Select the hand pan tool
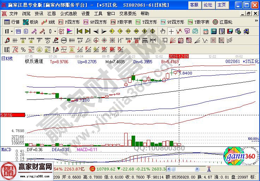 tap(163, 31)
